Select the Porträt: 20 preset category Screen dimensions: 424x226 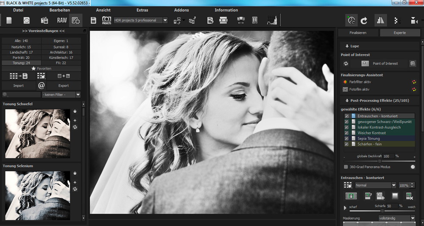[x=22, y=57]
